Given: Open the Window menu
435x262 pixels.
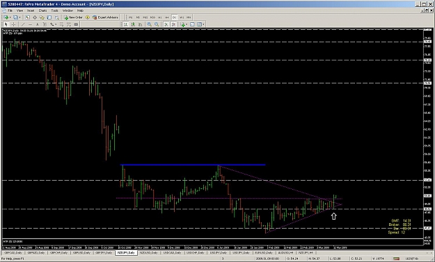Looking at the screenshot, I should click(x=68, y=10).
